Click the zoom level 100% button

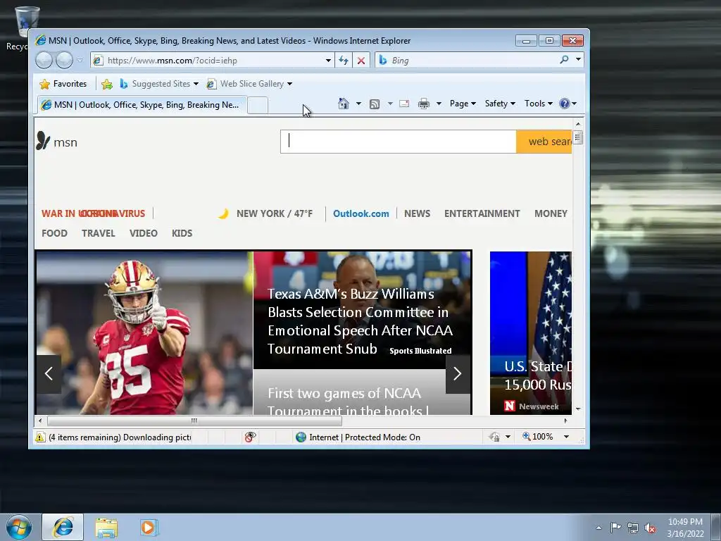coord(537,437)
